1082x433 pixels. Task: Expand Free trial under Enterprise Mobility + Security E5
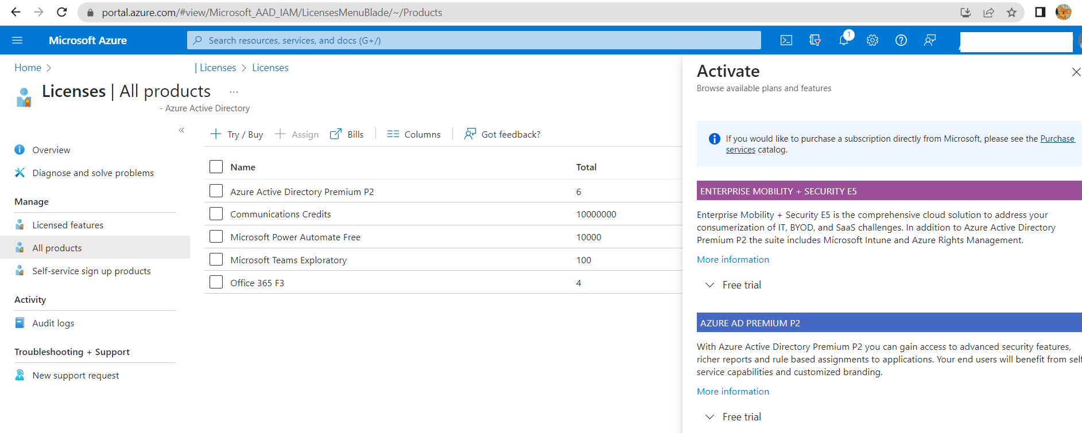coord(733,285)
